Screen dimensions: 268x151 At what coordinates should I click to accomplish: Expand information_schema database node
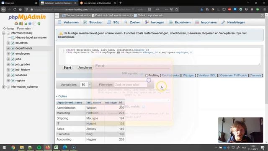tap(4, 87)
